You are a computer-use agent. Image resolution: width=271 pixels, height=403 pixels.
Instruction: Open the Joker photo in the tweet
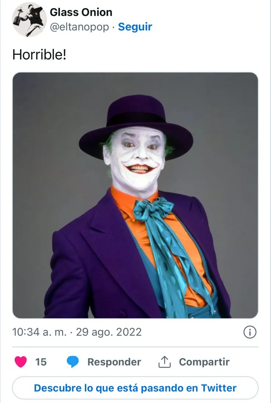tap(135, 195)
